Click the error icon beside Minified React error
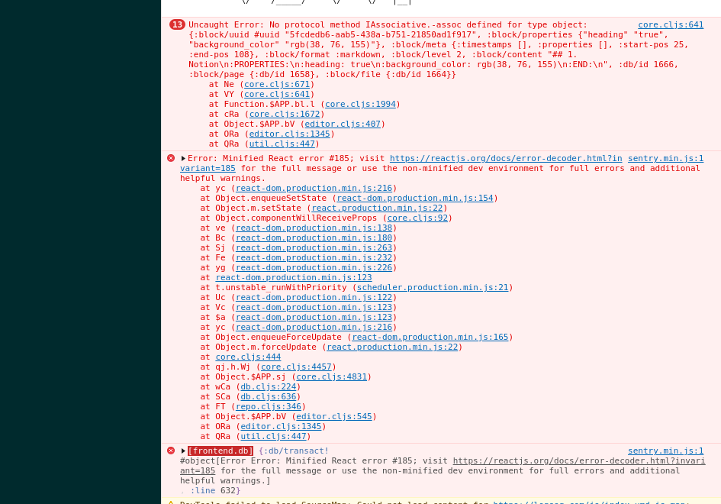 (171, 158)
